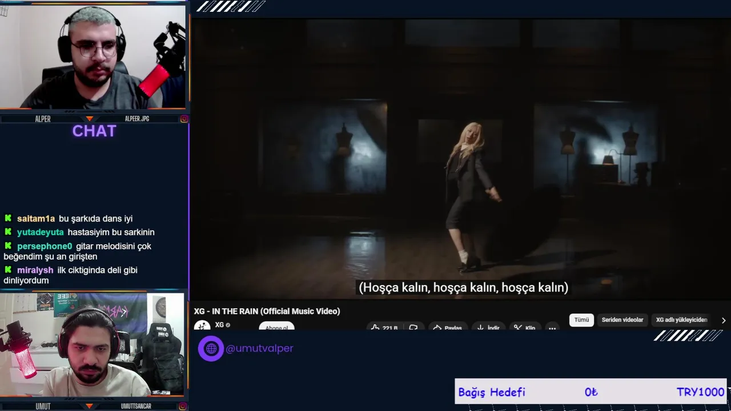Click the bottom-left Umut webcam feed
Screen dimensions: 731x411
coord(92,345)
